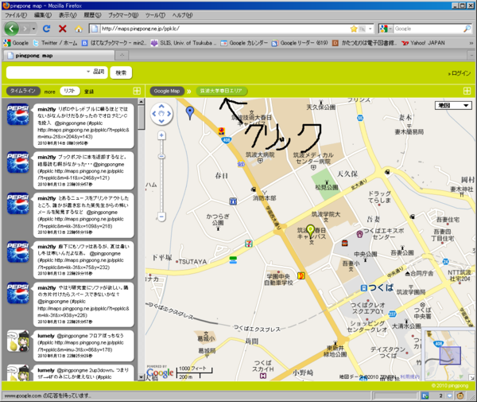477x402 pixels.
Task: Go to the home page icon
Action: coord(79,29)
